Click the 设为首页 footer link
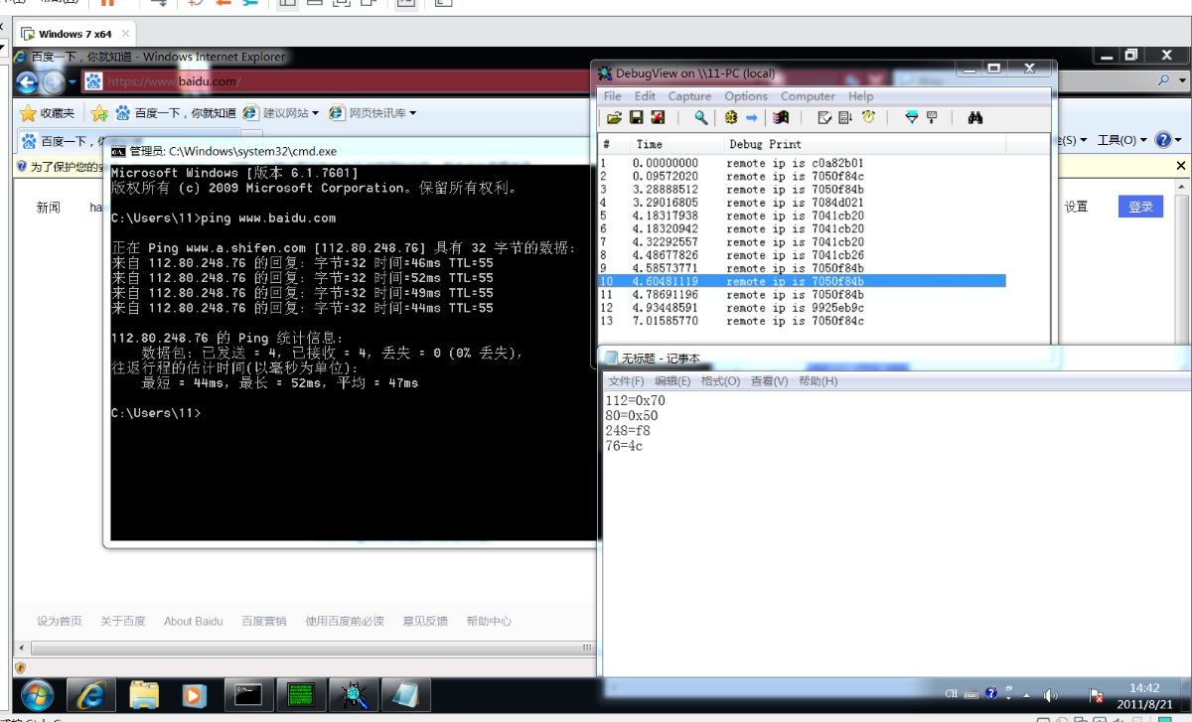This screenshot has height=722, width=1192. 60,622
